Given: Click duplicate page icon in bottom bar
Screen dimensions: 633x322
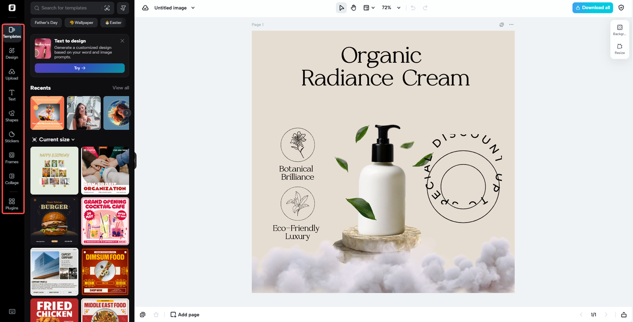Looking at the screenshot, I should point(142,315).
